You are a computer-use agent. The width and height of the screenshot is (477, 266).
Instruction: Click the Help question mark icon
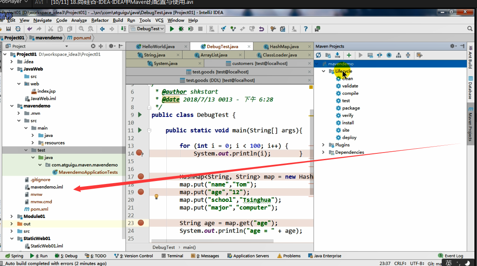click(306, 29)
